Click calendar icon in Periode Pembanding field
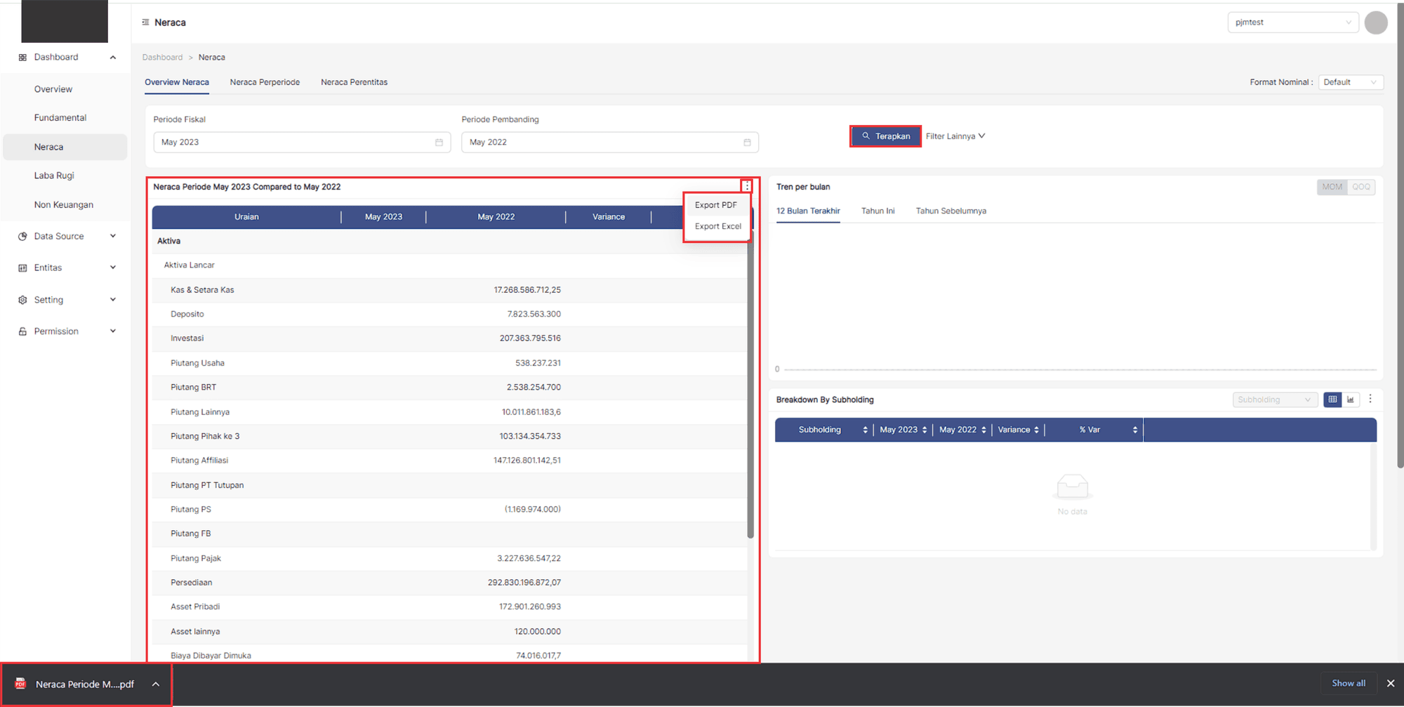This screenshot has width=1404, height=707. point(747,143)
